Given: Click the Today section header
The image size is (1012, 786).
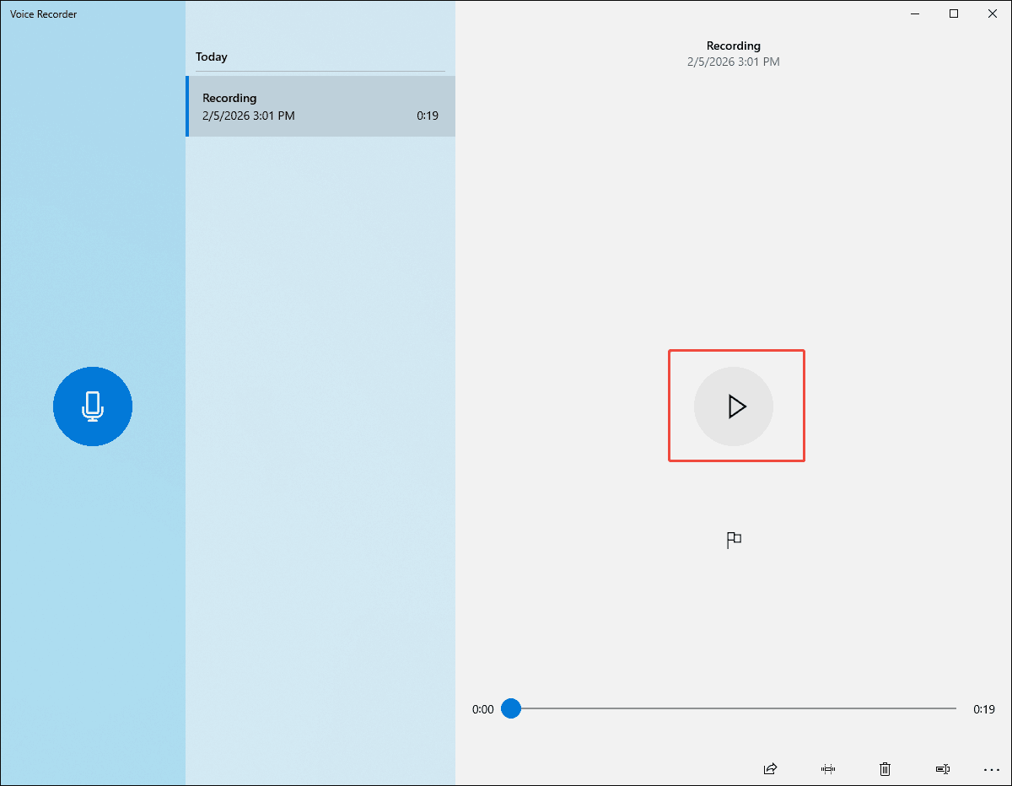Looking at the screenshot, I should [x=211, y=57].
